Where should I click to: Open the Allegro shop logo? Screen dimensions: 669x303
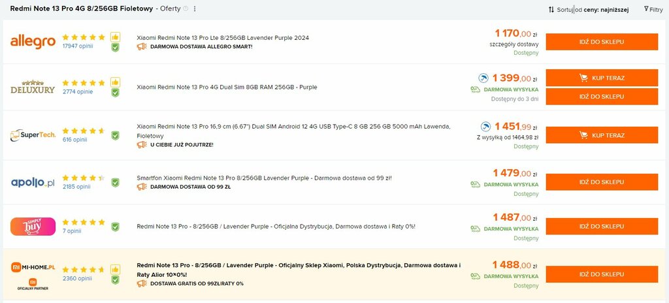pyautogui.click(x=33, y=42)
